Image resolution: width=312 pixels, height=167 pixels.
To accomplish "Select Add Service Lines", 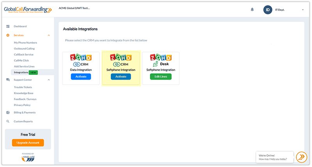I will click(24, 66).
